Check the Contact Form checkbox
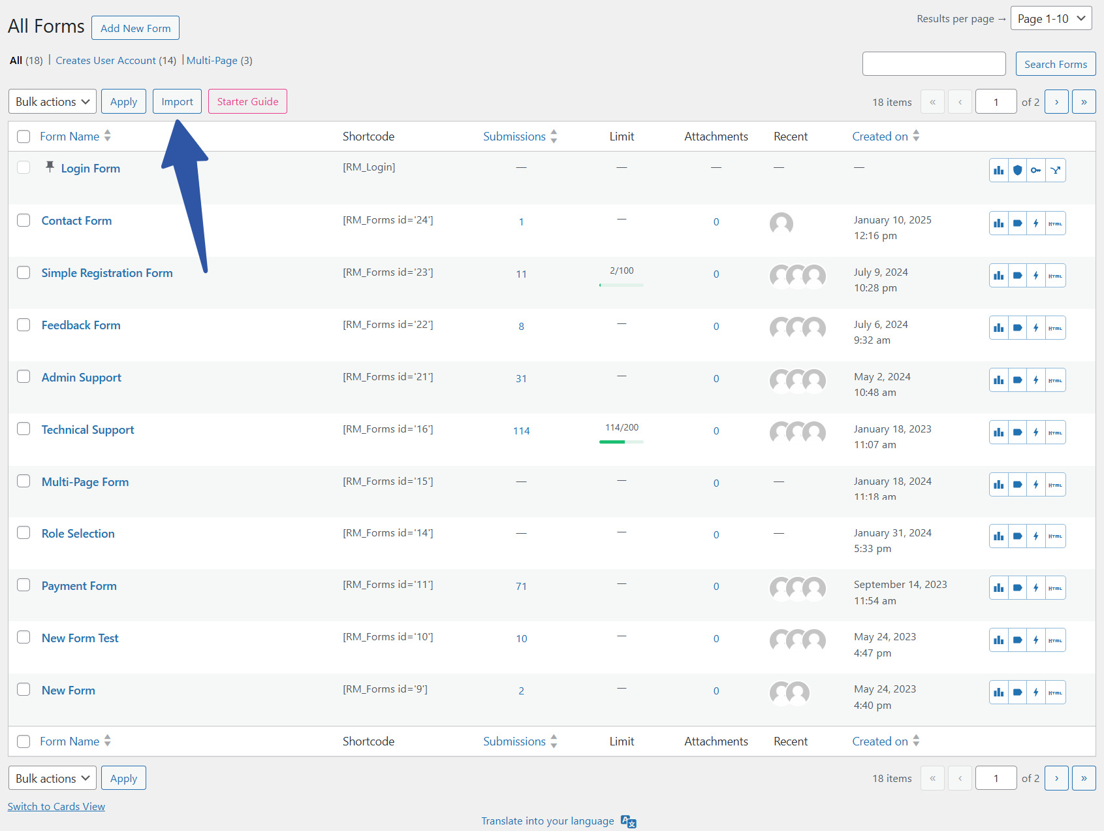The height and width of the screenshot is (831, 1104). pyautogui.click(x=24, y=220)
